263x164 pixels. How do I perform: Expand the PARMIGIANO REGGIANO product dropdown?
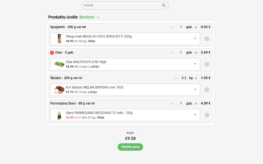[195, 115]
